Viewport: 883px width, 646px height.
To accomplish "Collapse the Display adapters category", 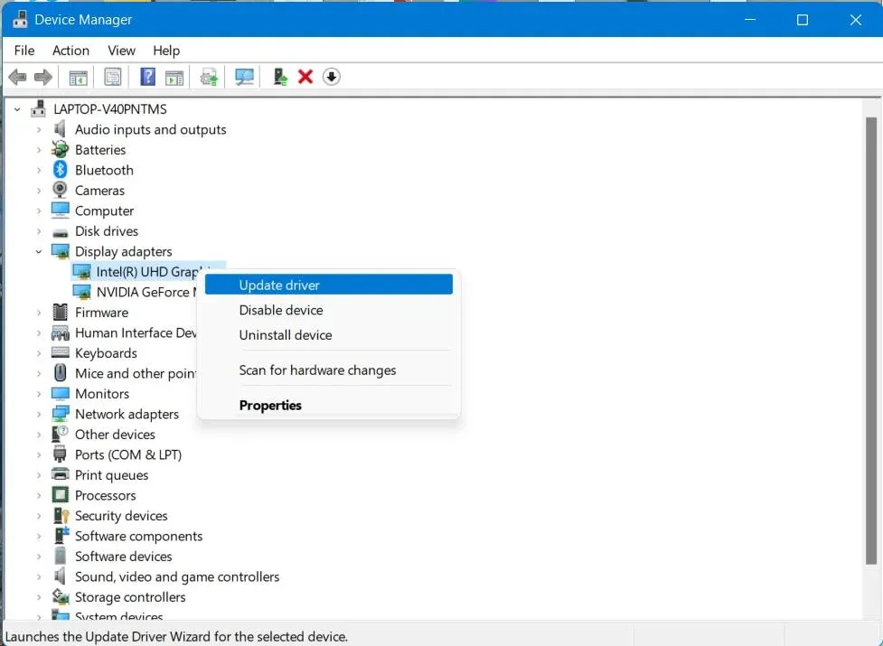I will (x=39, y=251).
